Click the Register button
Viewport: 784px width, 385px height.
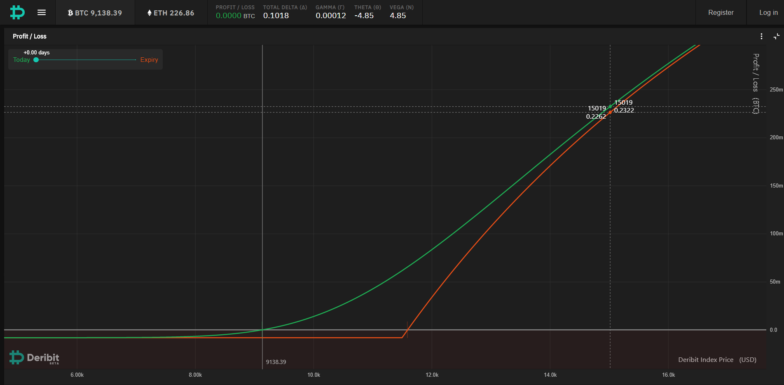[721, 12]
